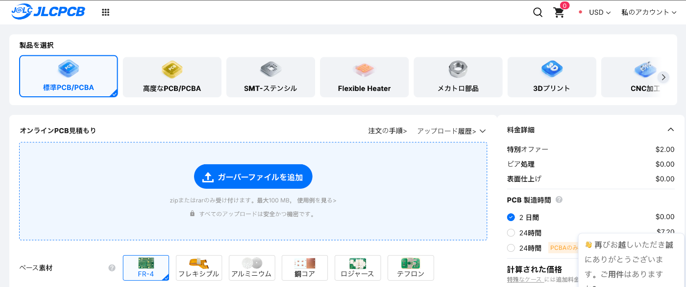Click the search magnifier icon
The height and width of the screenshot is (287, 686).
(x=538, y=12)
